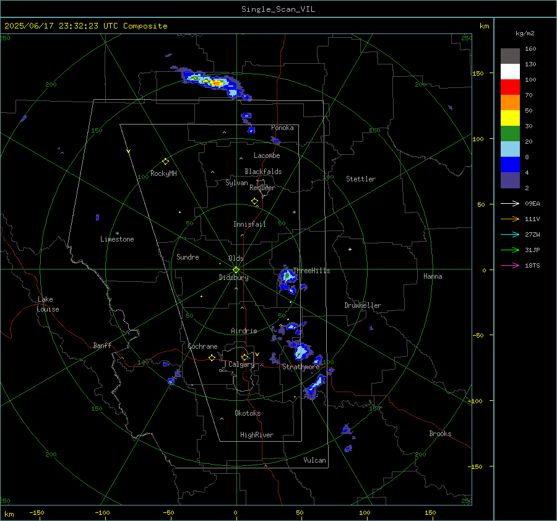Click the cyan 27ZW arrow icon

510,234
